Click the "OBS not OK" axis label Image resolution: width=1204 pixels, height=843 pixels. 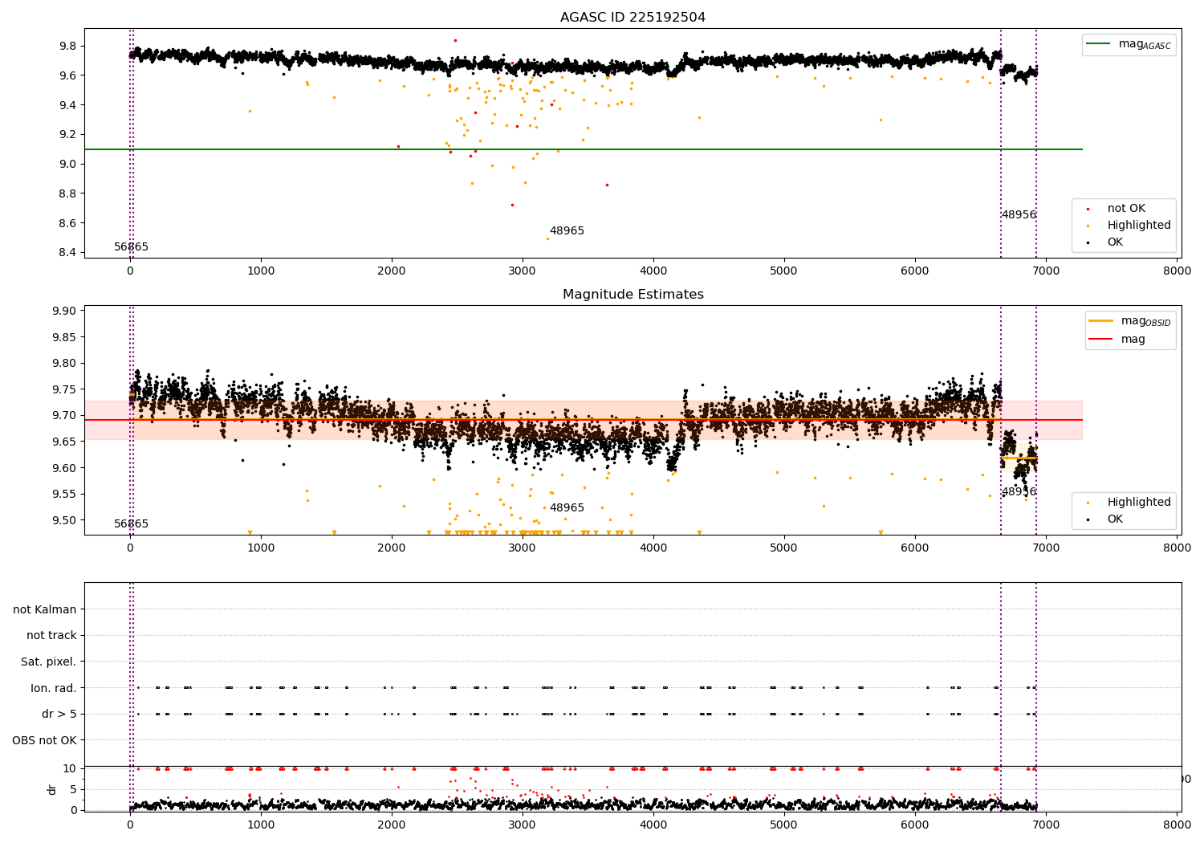pyautogui.click(x=45, y=740)
